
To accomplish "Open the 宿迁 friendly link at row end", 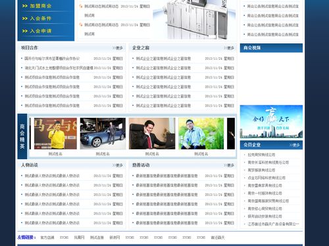I will click(218, 237).
